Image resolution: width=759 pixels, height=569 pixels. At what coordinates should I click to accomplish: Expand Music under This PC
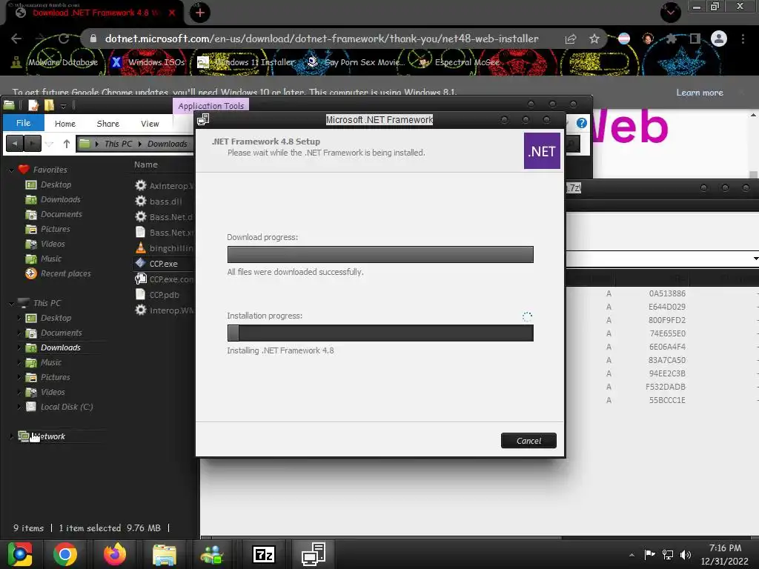click(x=19, y=362)
